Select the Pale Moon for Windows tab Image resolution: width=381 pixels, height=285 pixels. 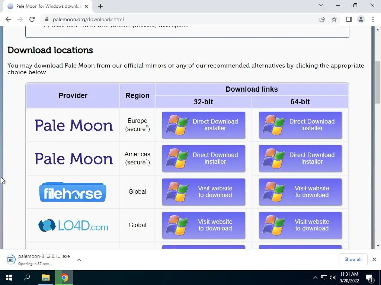point(47,6)
